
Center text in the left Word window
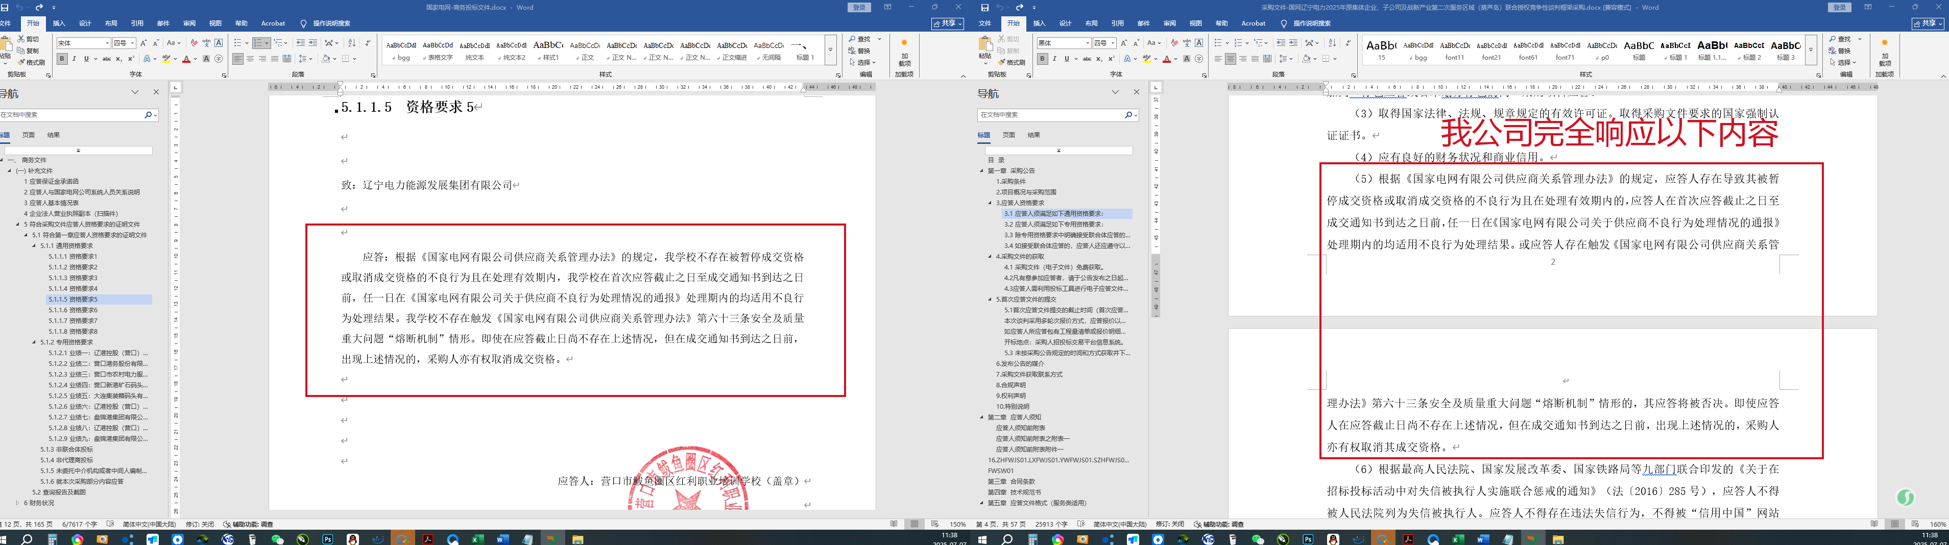250,59
